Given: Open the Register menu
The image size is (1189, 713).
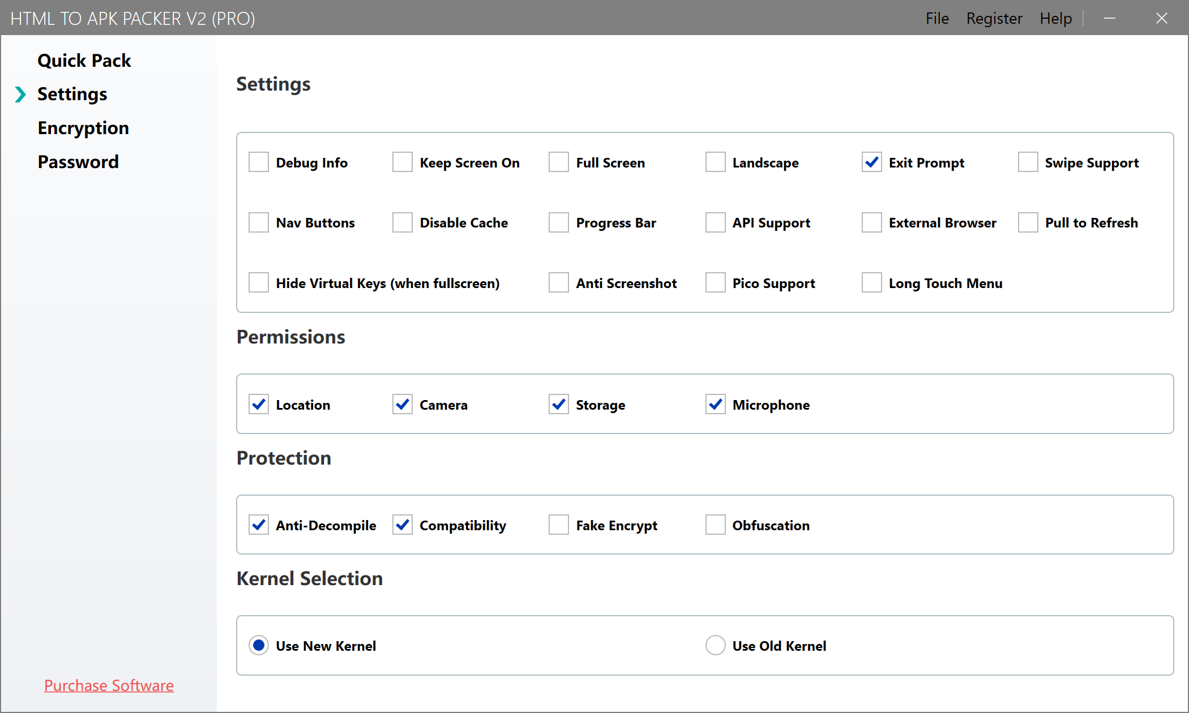Looking at the screenshot, I should point(994,18).
